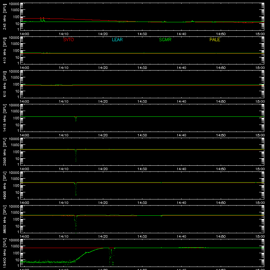The image size is (270, 270).
Task: Click 14:20 tick label under 8800 MHz panel
Action: point(103,237)
